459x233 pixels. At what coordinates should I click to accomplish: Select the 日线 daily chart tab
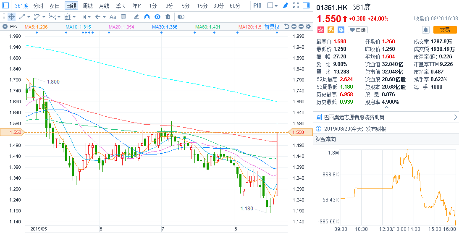(x=71, y=5)
